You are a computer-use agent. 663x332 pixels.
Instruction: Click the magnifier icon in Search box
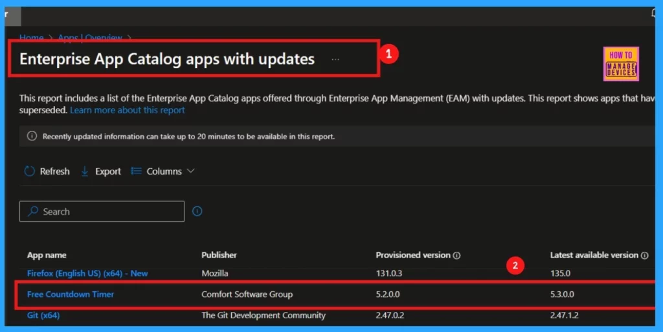click(x=33, y=211)
